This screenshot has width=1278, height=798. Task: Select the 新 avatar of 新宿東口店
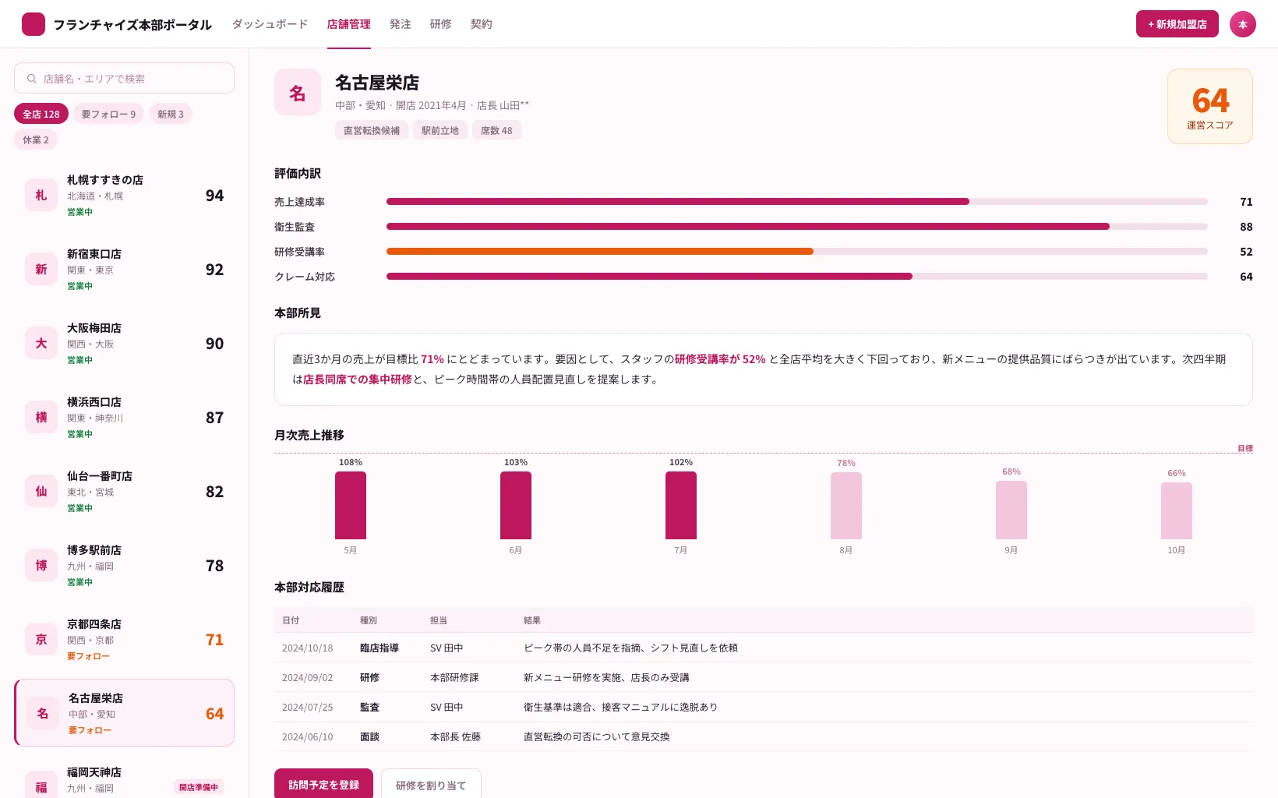click(x=41, y=270)
